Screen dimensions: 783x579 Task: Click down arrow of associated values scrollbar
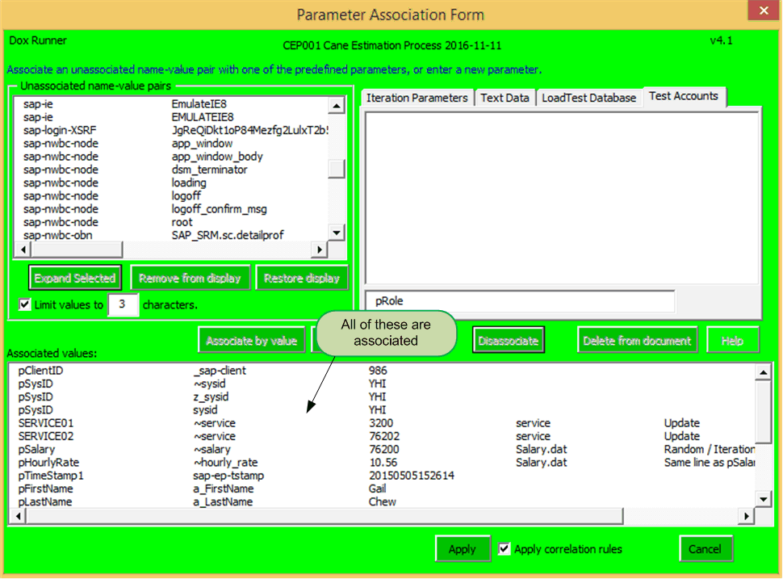[763, 498]
